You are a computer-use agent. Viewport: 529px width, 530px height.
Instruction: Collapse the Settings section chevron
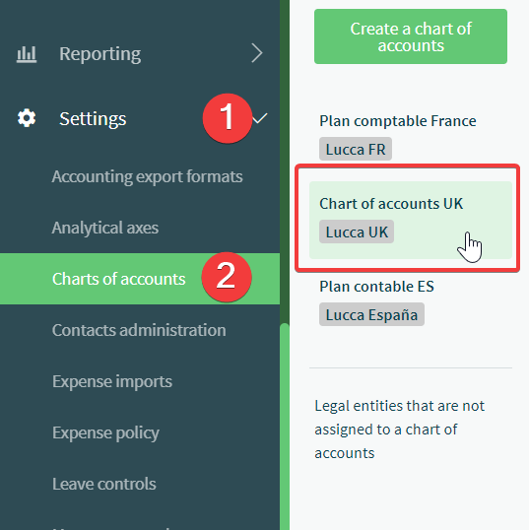[x=260, y=118]
